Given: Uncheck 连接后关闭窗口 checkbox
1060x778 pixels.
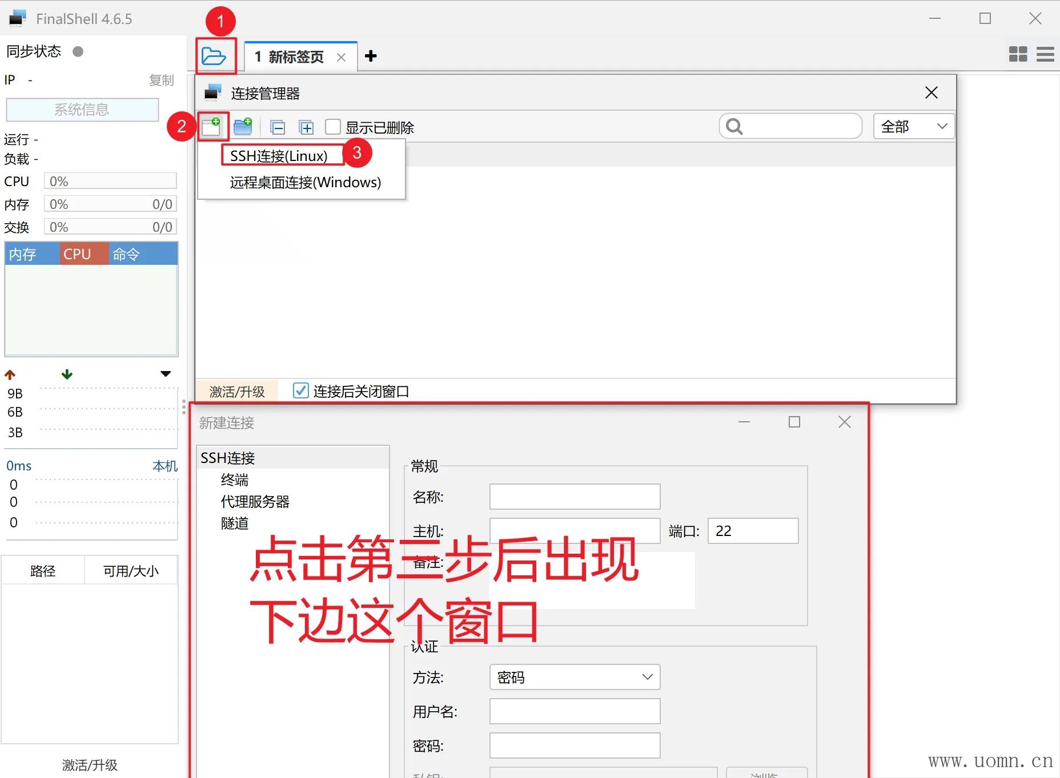Looking at the screenshot, I should tap(300, 391).
